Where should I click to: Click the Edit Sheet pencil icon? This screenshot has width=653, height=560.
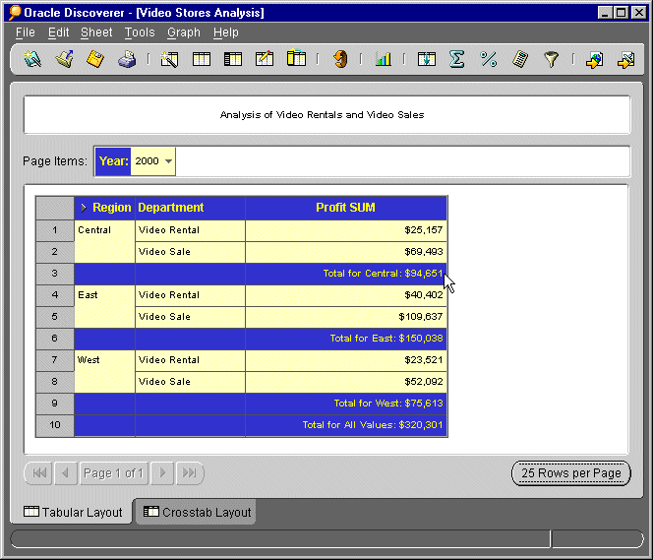(265, 59)
